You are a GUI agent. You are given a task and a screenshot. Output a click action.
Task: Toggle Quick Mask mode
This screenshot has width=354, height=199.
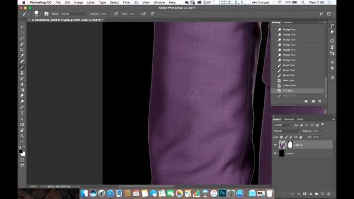pos(22,160)
